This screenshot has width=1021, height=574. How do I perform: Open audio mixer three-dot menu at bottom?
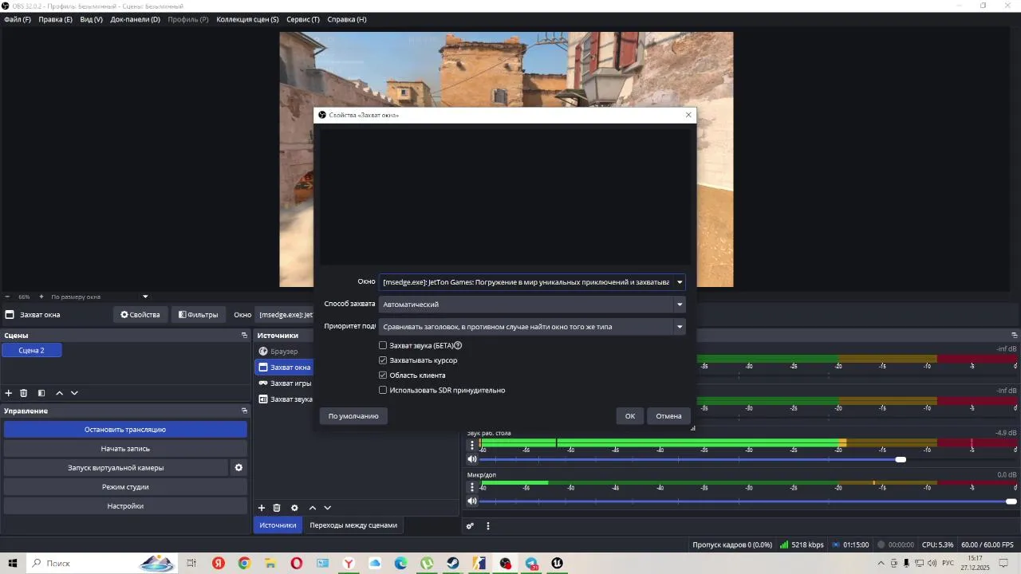(488, 526)
